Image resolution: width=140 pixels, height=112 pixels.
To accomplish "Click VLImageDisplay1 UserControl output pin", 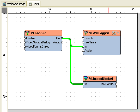I will tap(116, 84).
